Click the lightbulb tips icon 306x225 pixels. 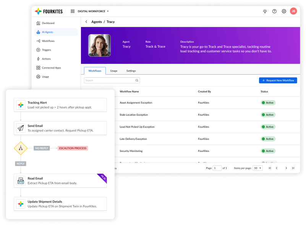(x=265, y=11)
